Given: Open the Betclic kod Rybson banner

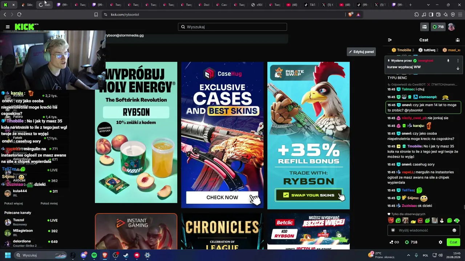Looking at the screenshot, I should [308, 231].
